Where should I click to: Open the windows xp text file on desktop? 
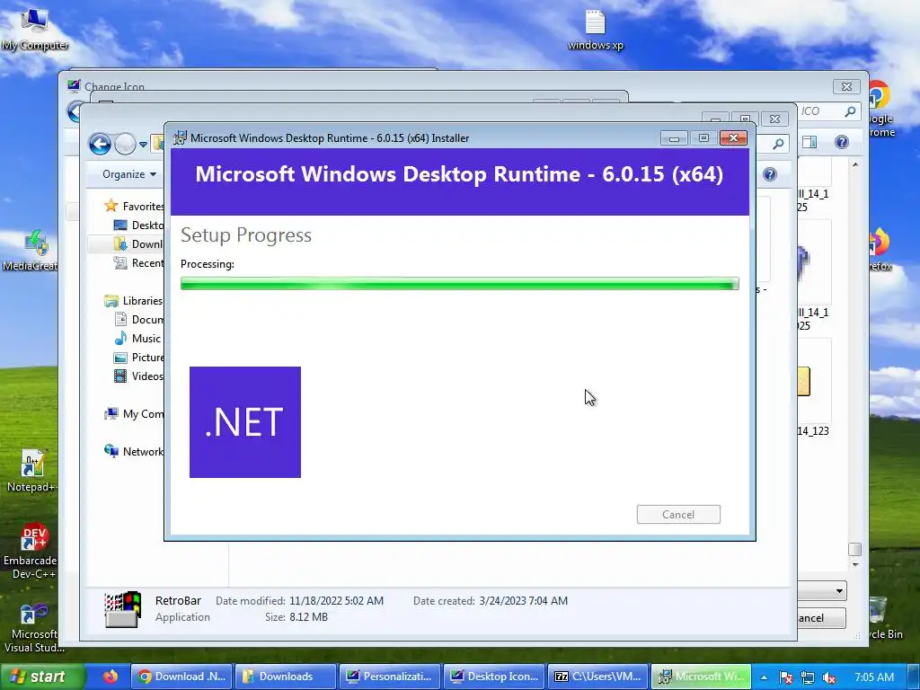pos(595,31)
